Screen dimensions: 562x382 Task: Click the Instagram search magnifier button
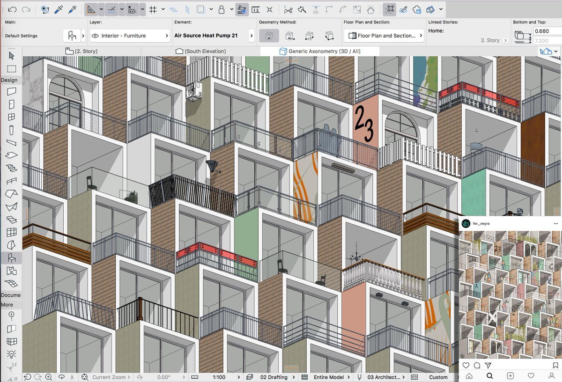[489, 375]
